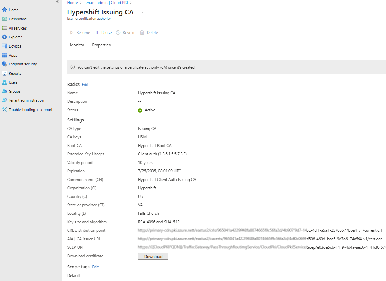The image size is (386, 281).
Task: Click the Delete toolbar label
Action: pyautogui.click(x=152, y=33)
